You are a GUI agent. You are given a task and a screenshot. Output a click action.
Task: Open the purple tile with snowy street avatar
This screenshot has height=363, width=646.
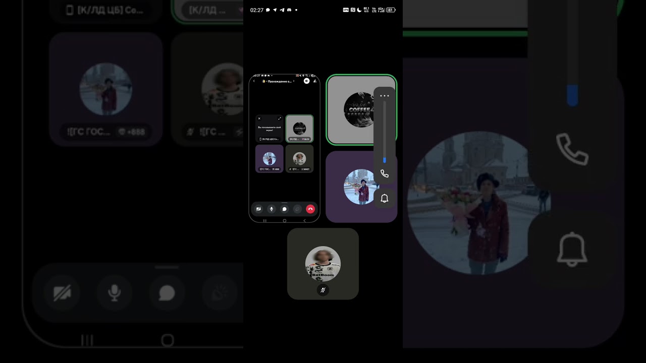[x=361, y=187]
